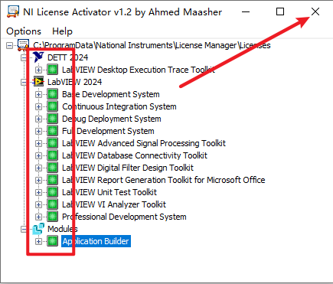Select Professional Development System item
333x284 pixels.
(x=124, y=217)
